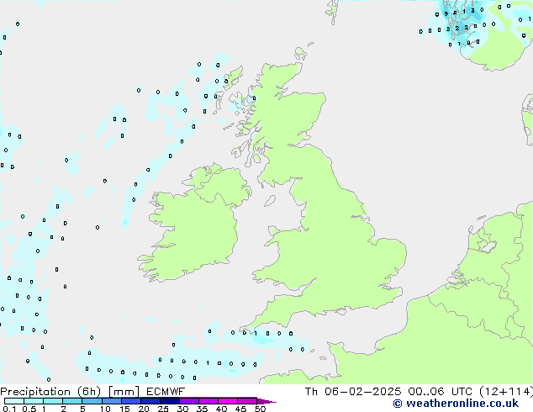Click the Isle of Man on the map
This screenshot has height=412, width=533.
(270, 201)
